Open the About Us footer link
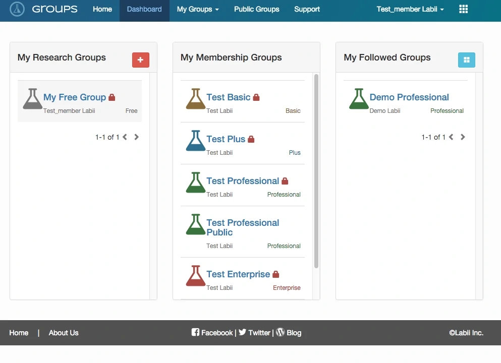 point(64,333)
